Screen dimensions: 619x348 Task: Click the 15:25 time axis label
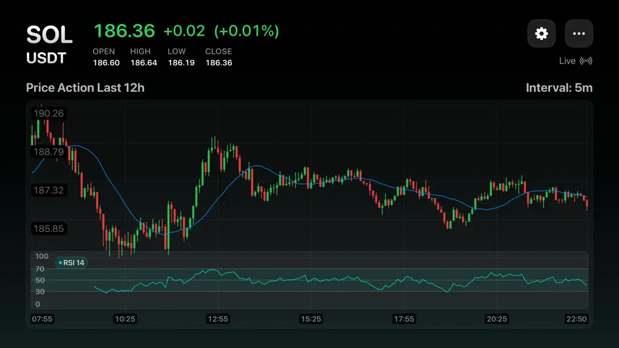tap(311, 319)
